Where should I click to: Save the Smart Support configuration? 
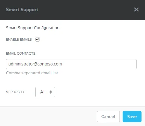[132, 117]
